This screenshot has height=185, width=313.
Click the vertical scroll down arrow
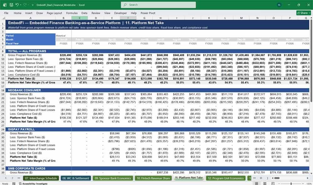click(311, 174)
